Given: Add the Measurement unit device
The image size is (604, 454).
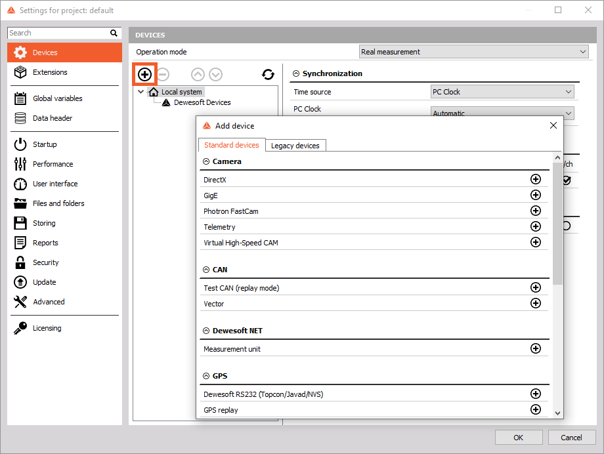Looking at the screenshot, I should click(x=536, y=348).
